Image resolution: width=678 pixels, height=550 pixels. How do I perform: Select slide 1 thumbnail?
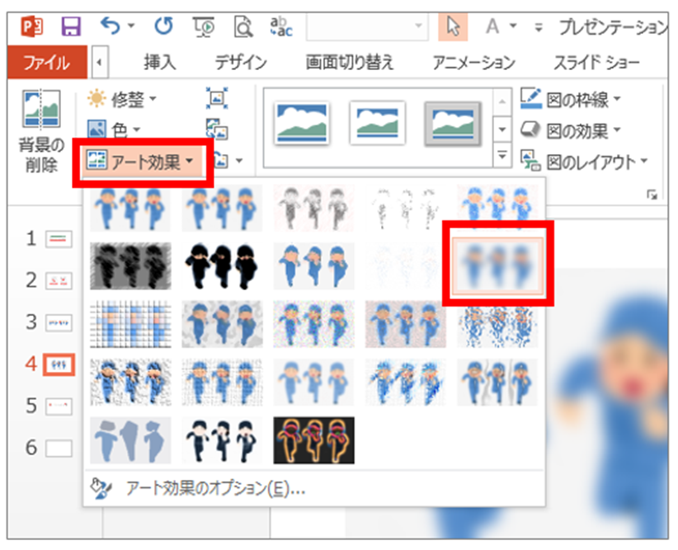coord(59,238)
